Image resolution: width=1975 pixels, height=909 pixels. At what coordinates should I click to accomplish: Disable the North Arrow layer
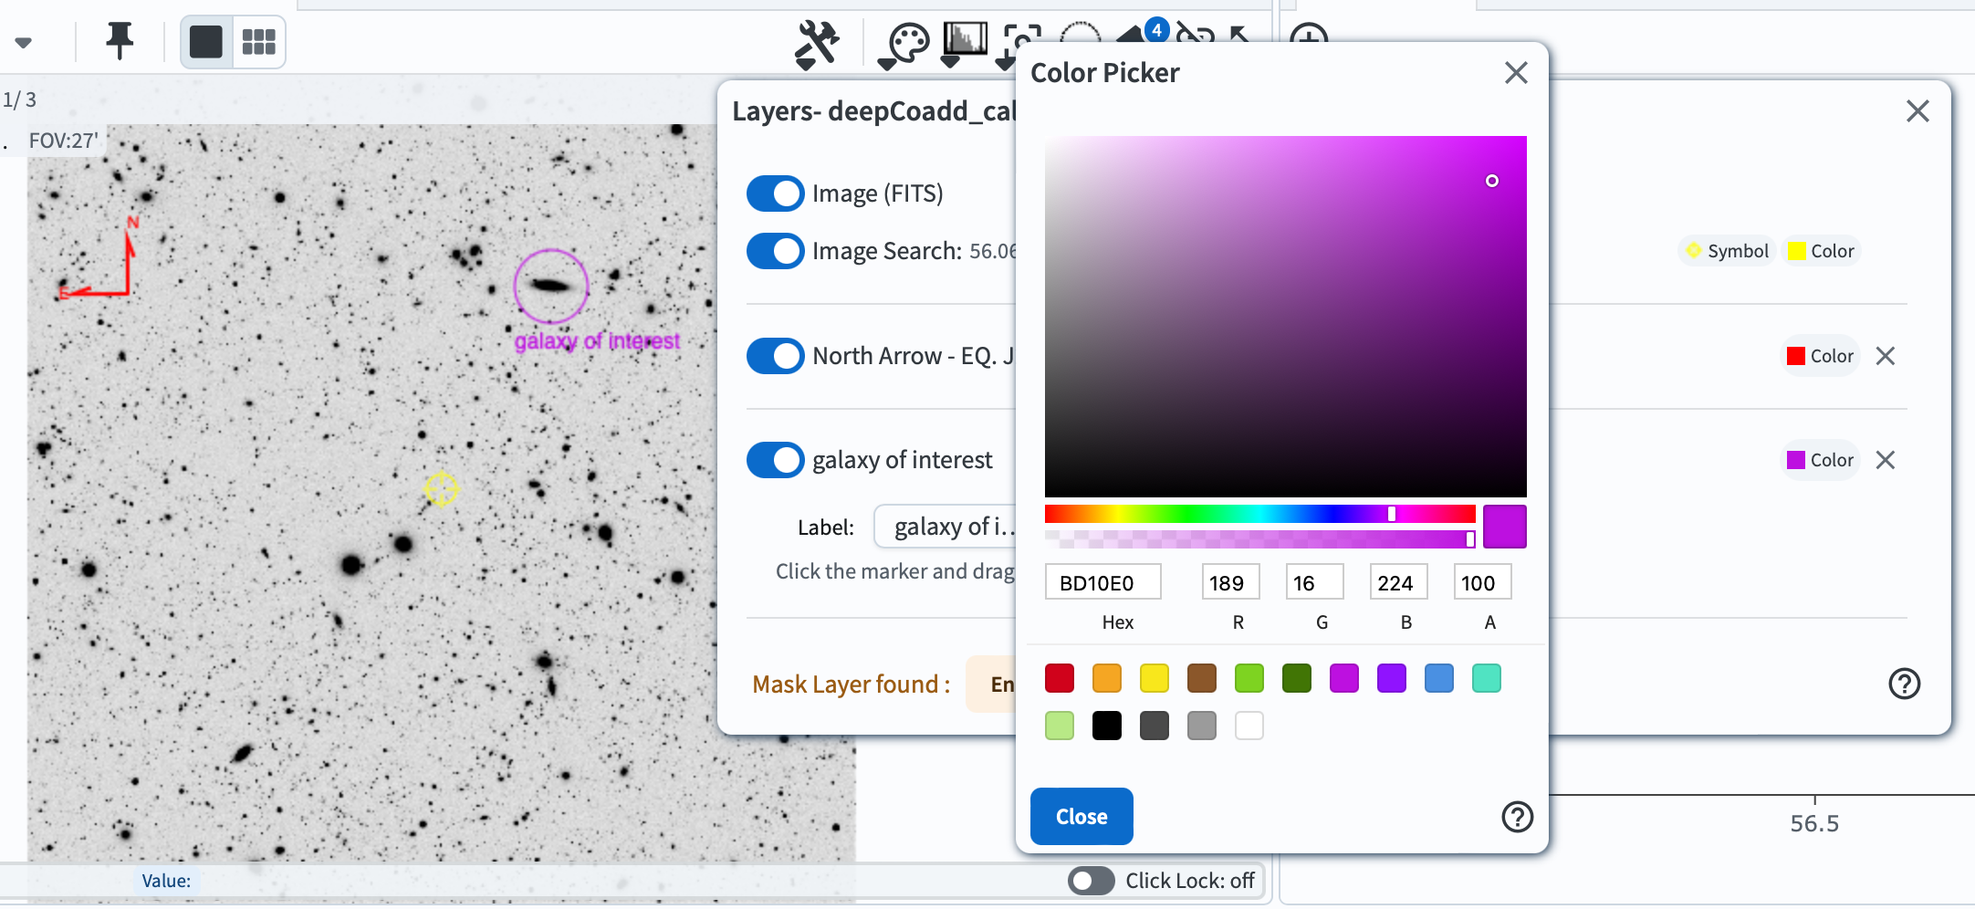(x=775, y=356)
